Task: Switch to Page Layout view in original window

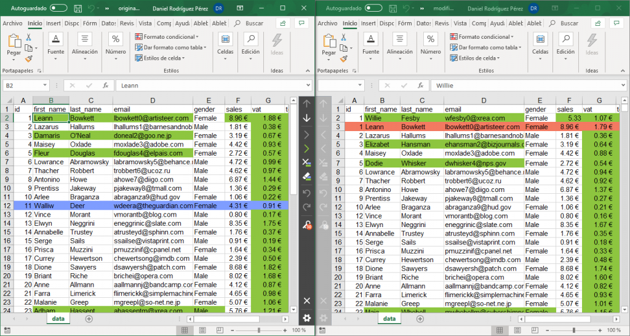Action: pyautogui.click(x=202, y=330)
